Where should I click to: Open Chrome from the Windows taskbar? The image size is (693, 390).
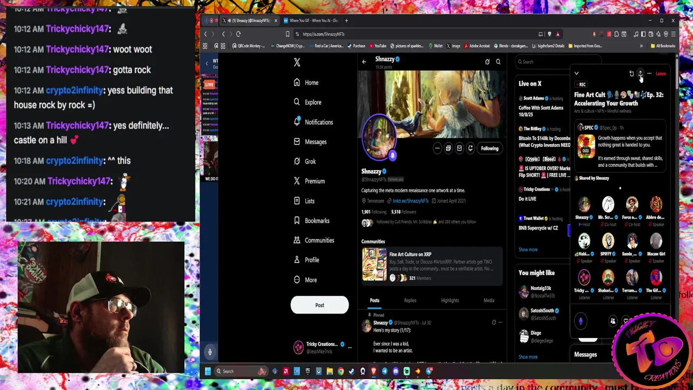point(341,371)
